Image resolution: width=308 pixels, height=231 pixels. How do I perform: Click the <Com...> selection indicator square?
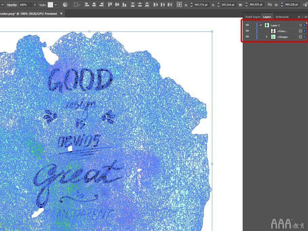tap(305, 31)
